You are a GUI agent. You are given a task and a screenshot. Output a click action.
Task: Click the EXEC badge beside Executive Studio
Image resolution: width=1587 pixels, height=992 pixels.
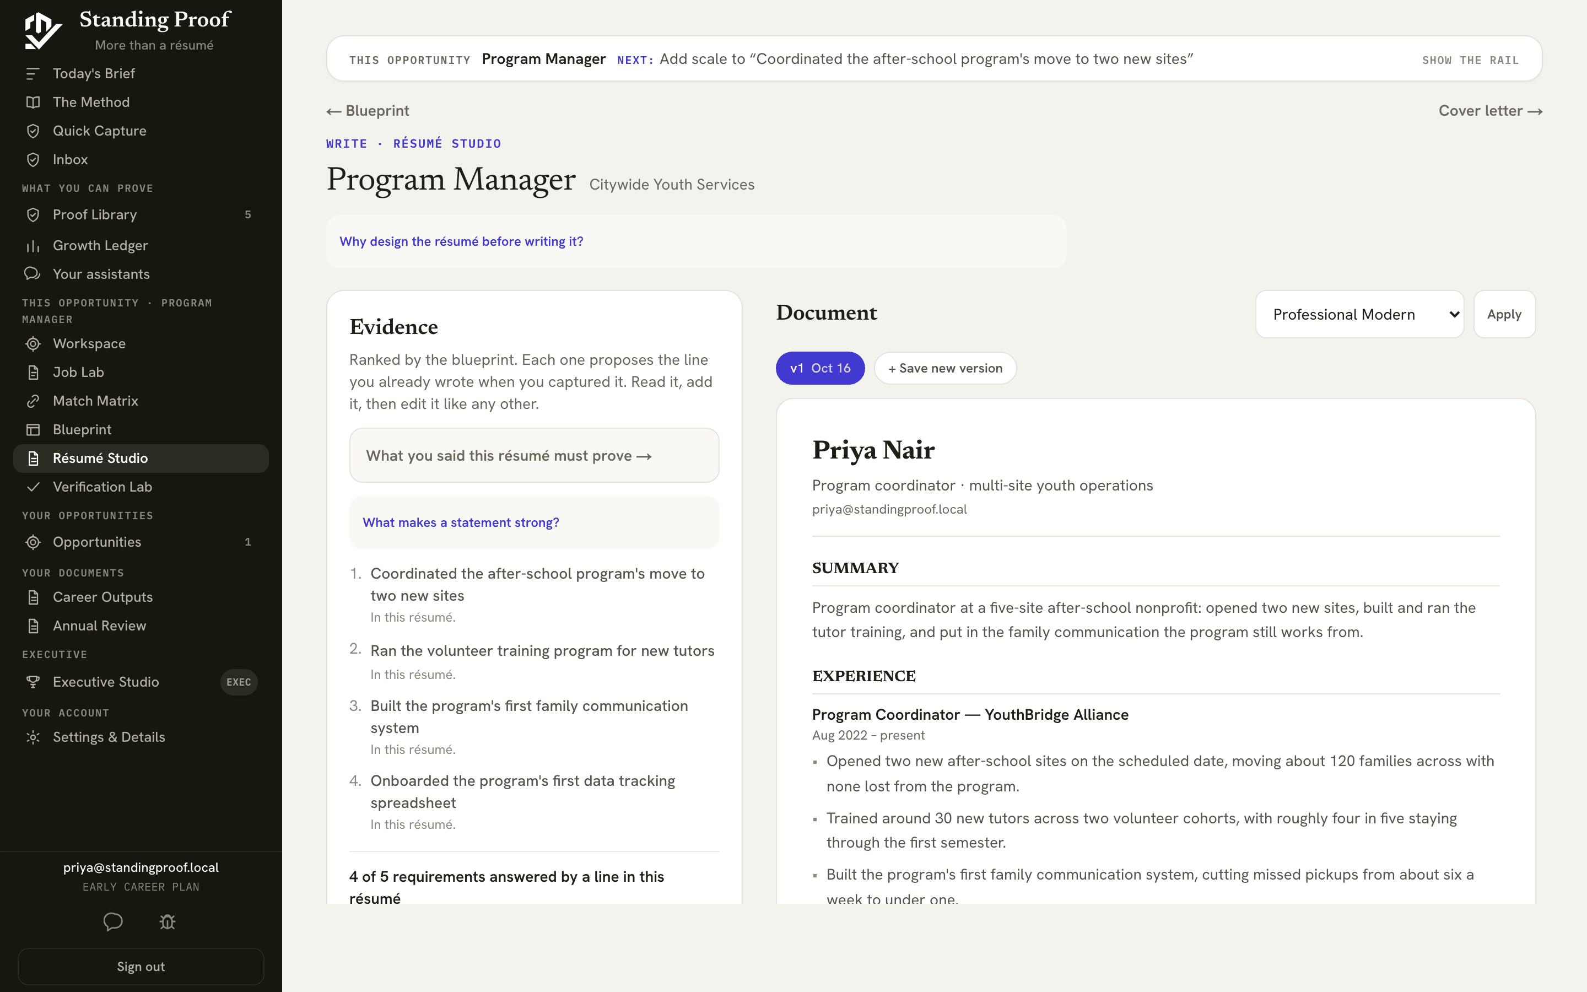point(239,682)
